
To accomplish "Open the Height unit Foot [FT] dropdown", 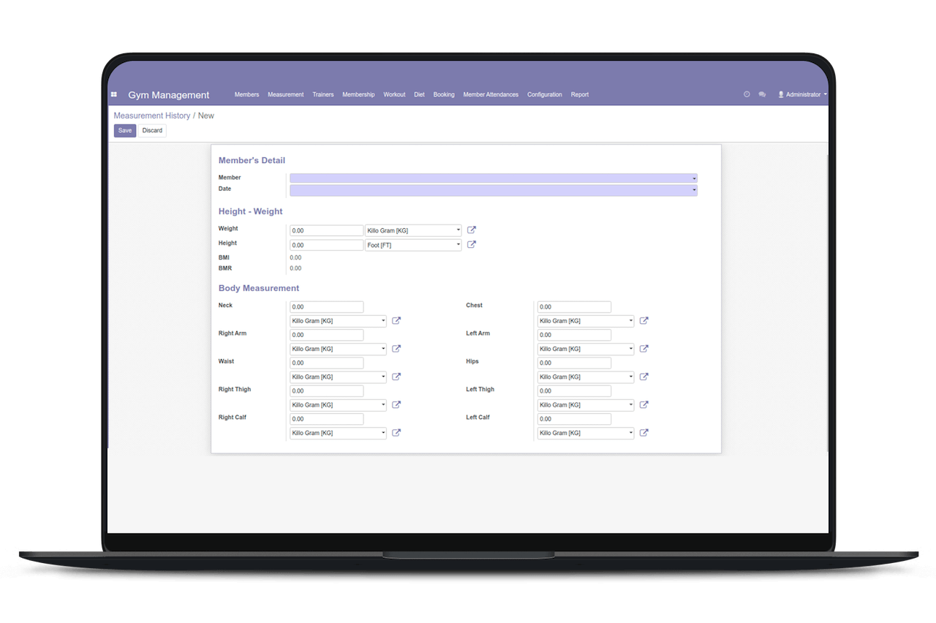I will (x=413, y=245).
